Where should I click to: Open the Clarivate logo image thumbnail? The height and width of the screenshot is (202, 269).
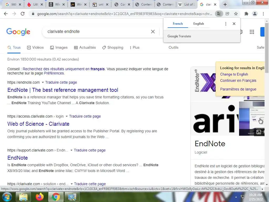coord(215,119)
